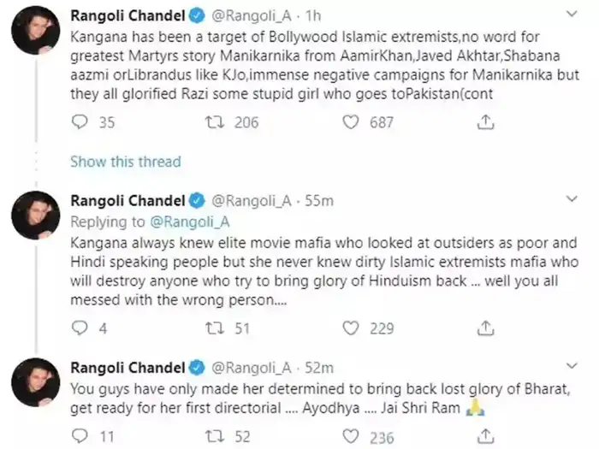This screenshot has height=449, width=599.
Task: Reply to the first tweet about Manikarnika
Action: click(80, 122)
